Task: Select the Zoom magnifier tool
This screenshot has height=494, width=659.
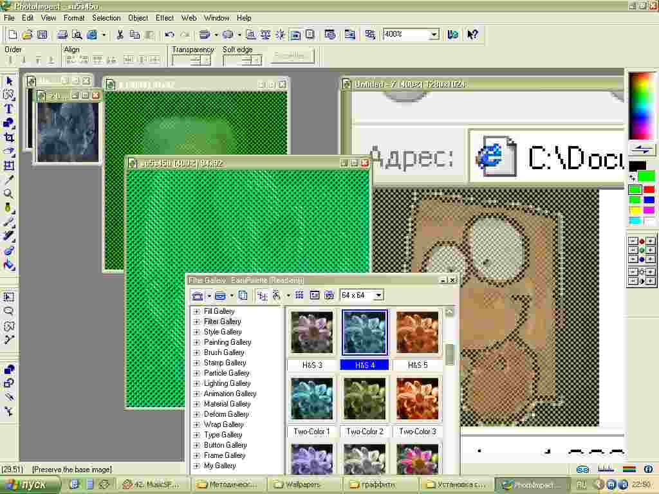Action: (x=9, y=194)
